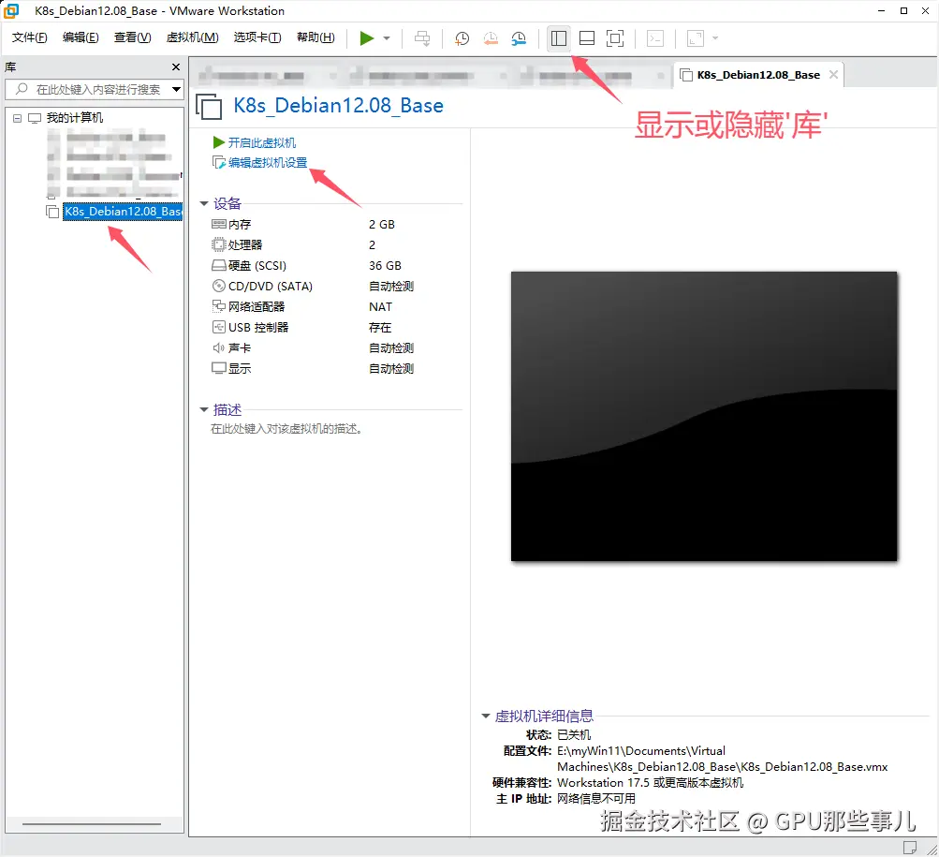Click the sound card speaker icon
939x857 pixels.
coord(218,347)
